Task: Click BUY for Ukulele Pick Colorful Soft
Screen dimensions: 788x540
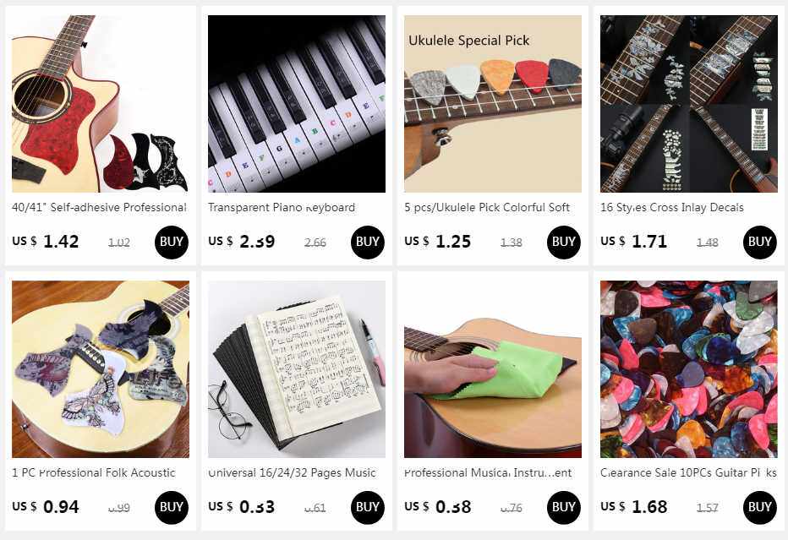Action: pos(563,243)
